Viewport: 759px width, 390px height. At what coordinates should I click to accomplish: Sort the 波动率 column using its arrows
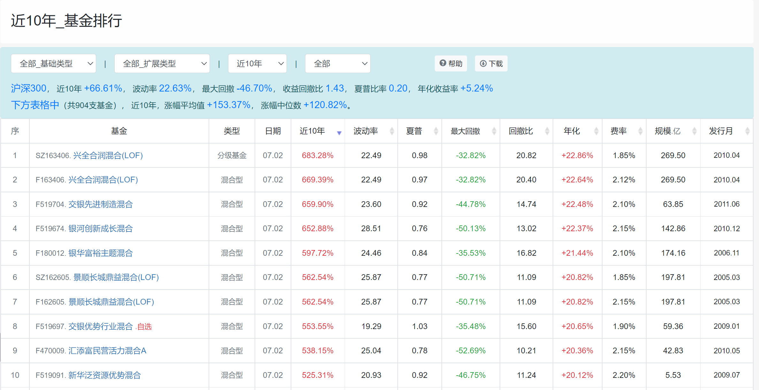click(x=392, y=131)
